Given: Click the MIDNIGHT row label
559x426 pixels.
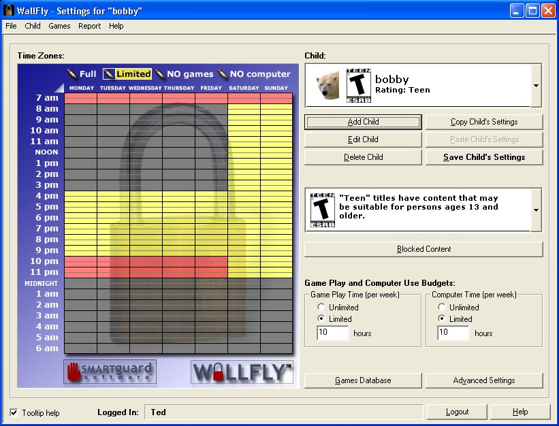Looking at the screenshot, I should click(x=41, y=284).
